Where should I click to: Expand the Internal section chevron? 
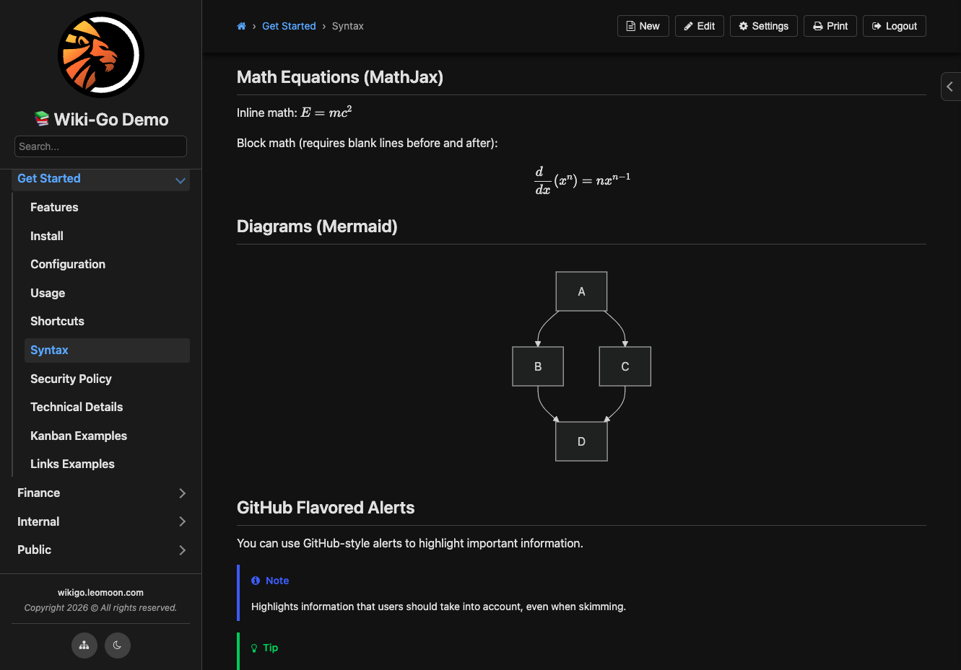[182, 521]
